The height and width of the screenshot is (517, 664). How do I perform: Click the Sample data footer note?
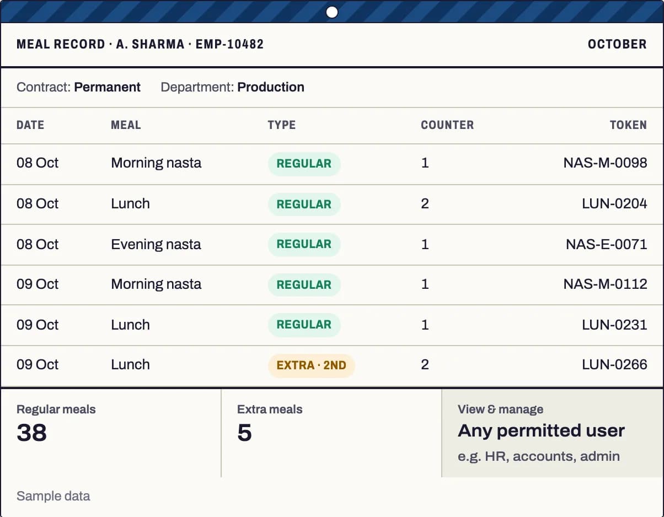tap(53, 496)
